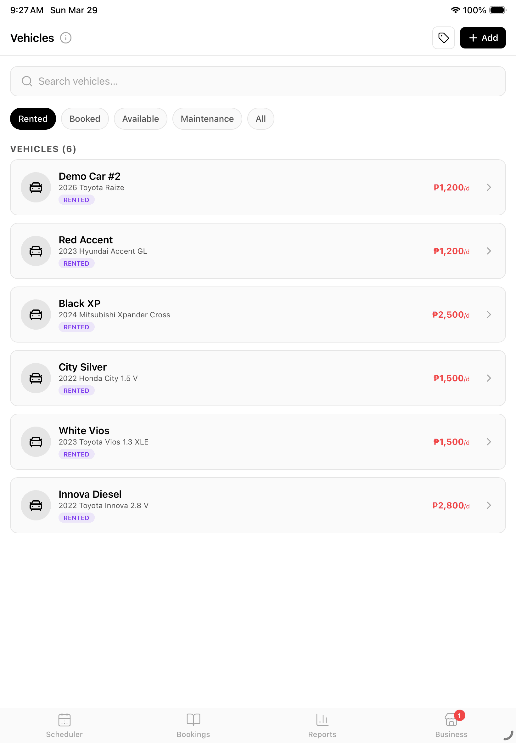Tap the car icon for Demo Car #2
Image resolution: width=516 pixels, height=743 pixels.
pyautogui.click(x=36, y=187)
